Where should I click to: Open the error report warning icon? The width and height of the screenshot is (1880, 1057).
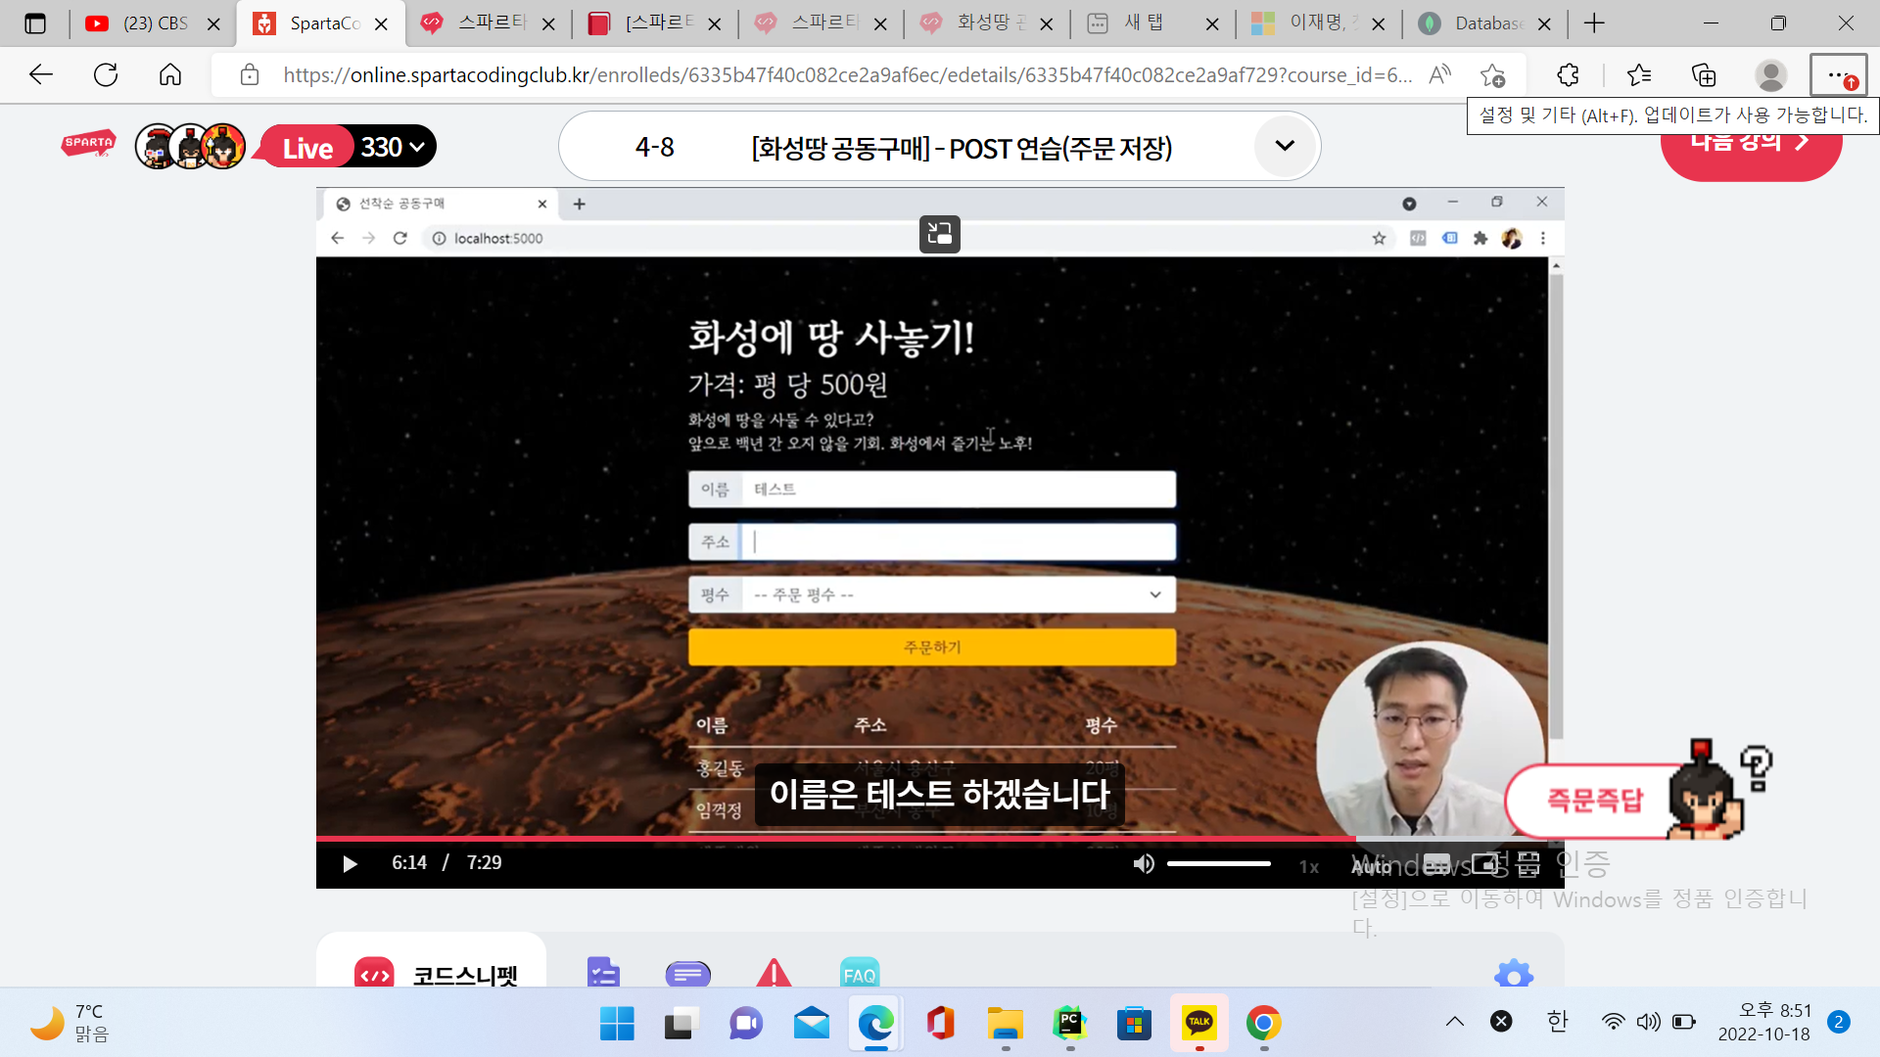(774, 973)
